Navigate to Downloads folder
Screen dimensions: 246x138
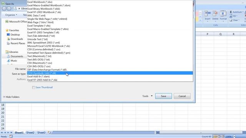[15, 39]
